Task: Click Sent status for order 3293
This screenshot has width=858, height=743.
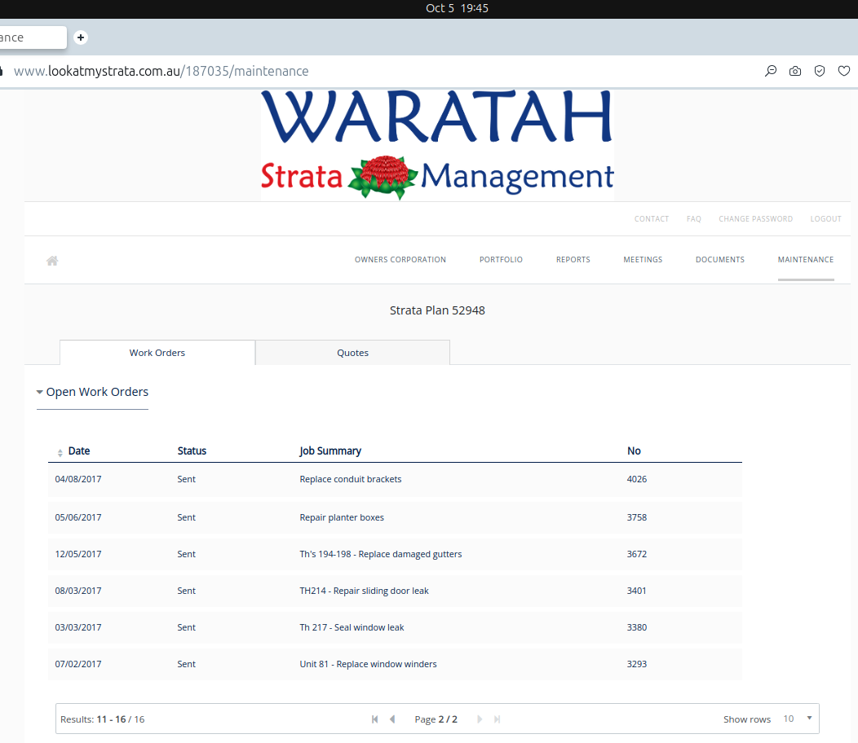Action: coord(186,664)
